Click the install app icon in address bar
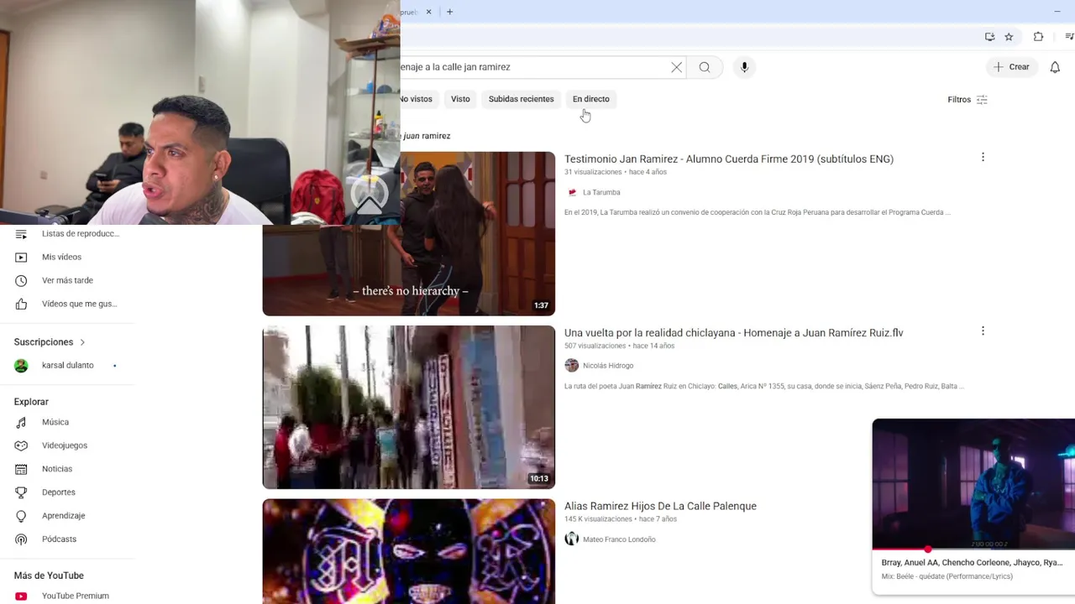1075x604 pixels. 989,37
